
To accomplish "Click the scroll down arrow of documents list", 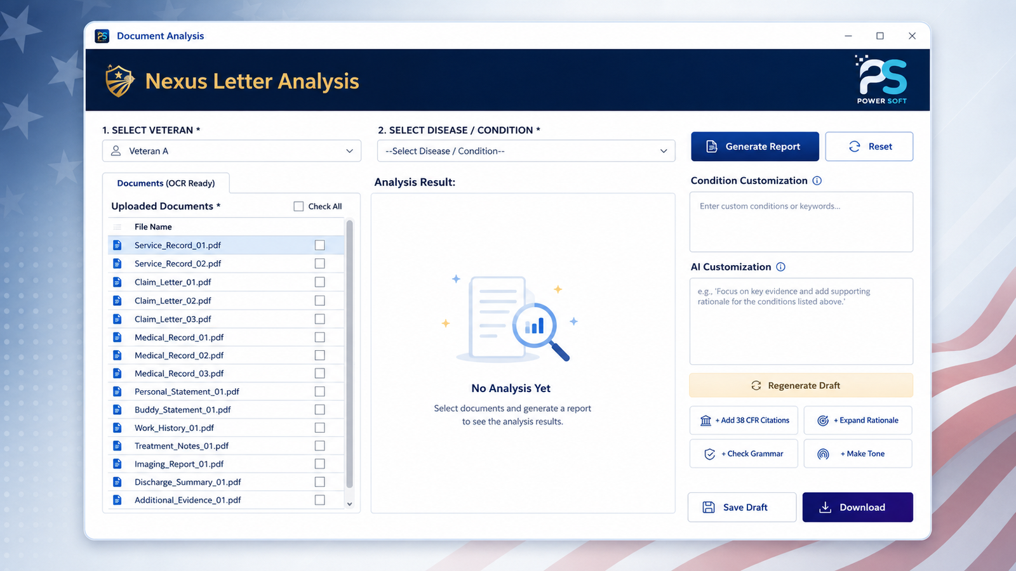I will point(349,504).
